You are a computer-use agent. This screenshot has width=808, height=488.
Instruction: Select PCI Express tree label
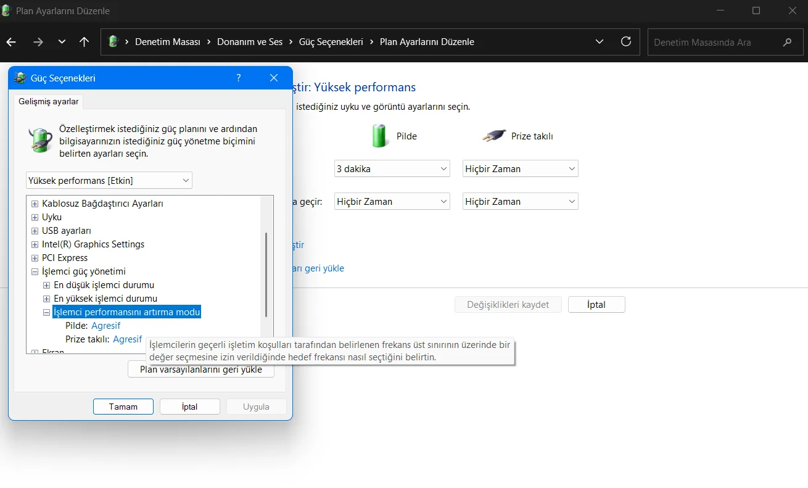(x=65, y=258)
